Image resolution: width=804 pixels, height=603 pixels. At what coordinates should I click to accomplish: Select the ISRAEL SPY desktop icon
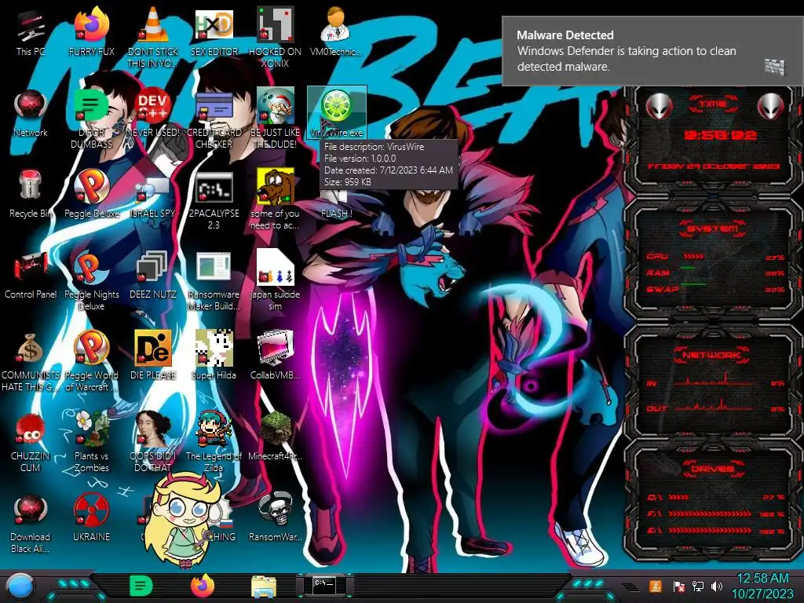(153, 196)
